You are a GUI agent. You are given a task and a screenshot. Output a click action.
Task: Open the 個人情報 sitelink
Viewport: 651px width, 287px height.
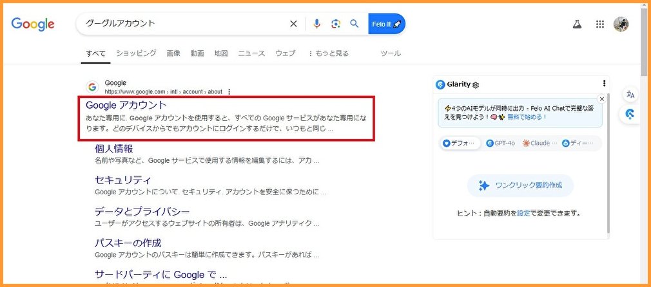click(113, 149)
